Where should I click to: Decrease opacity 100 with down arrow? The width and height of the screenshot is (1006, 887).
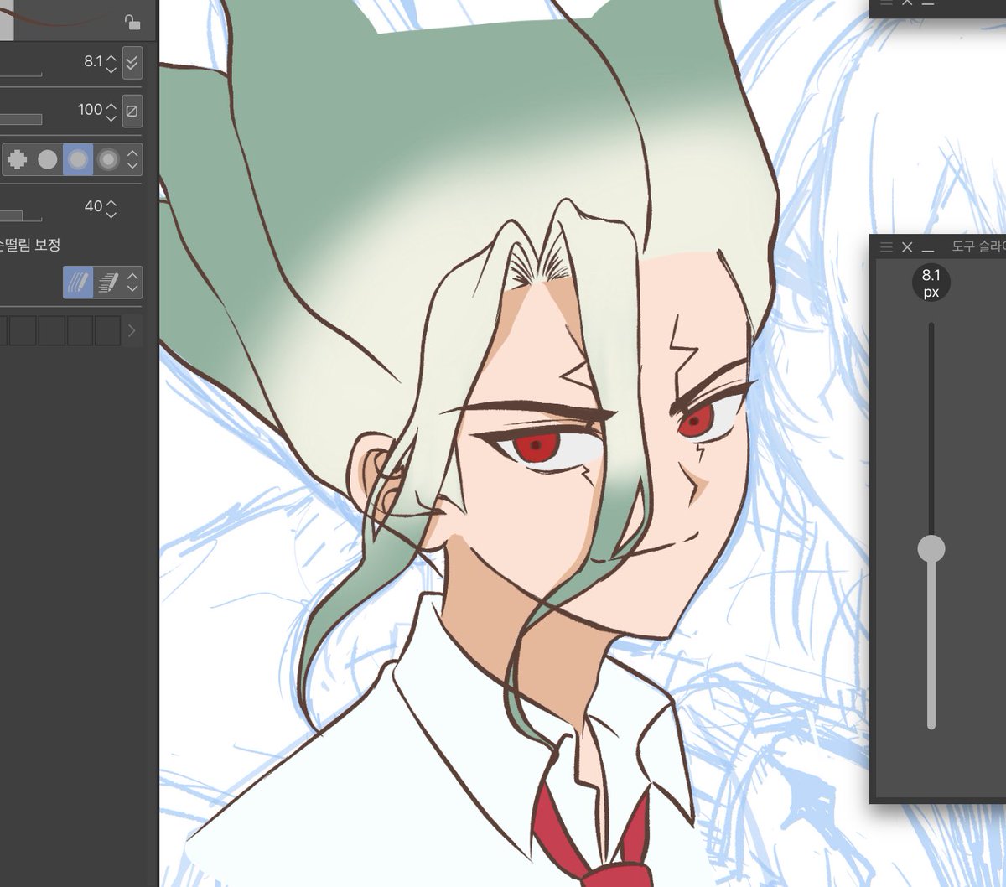point(111,117)
